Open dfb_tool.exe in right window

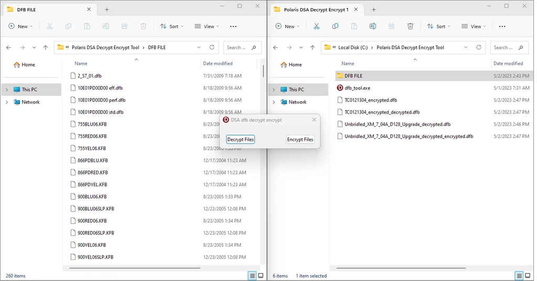tap(357, 88)
